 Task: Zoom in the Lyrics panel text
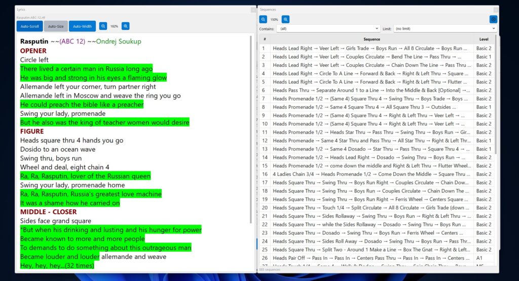[126, 26]
